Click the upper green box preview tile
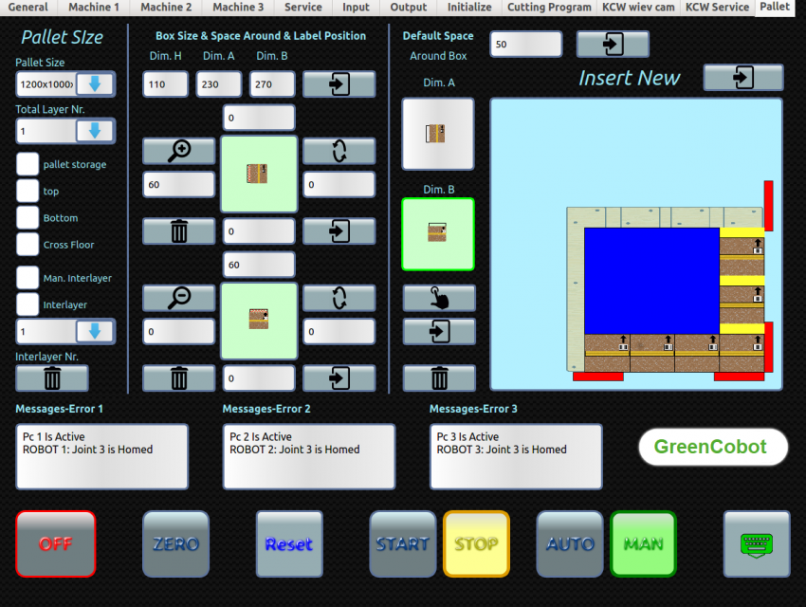Screen dimensions: 806x607 259,174
